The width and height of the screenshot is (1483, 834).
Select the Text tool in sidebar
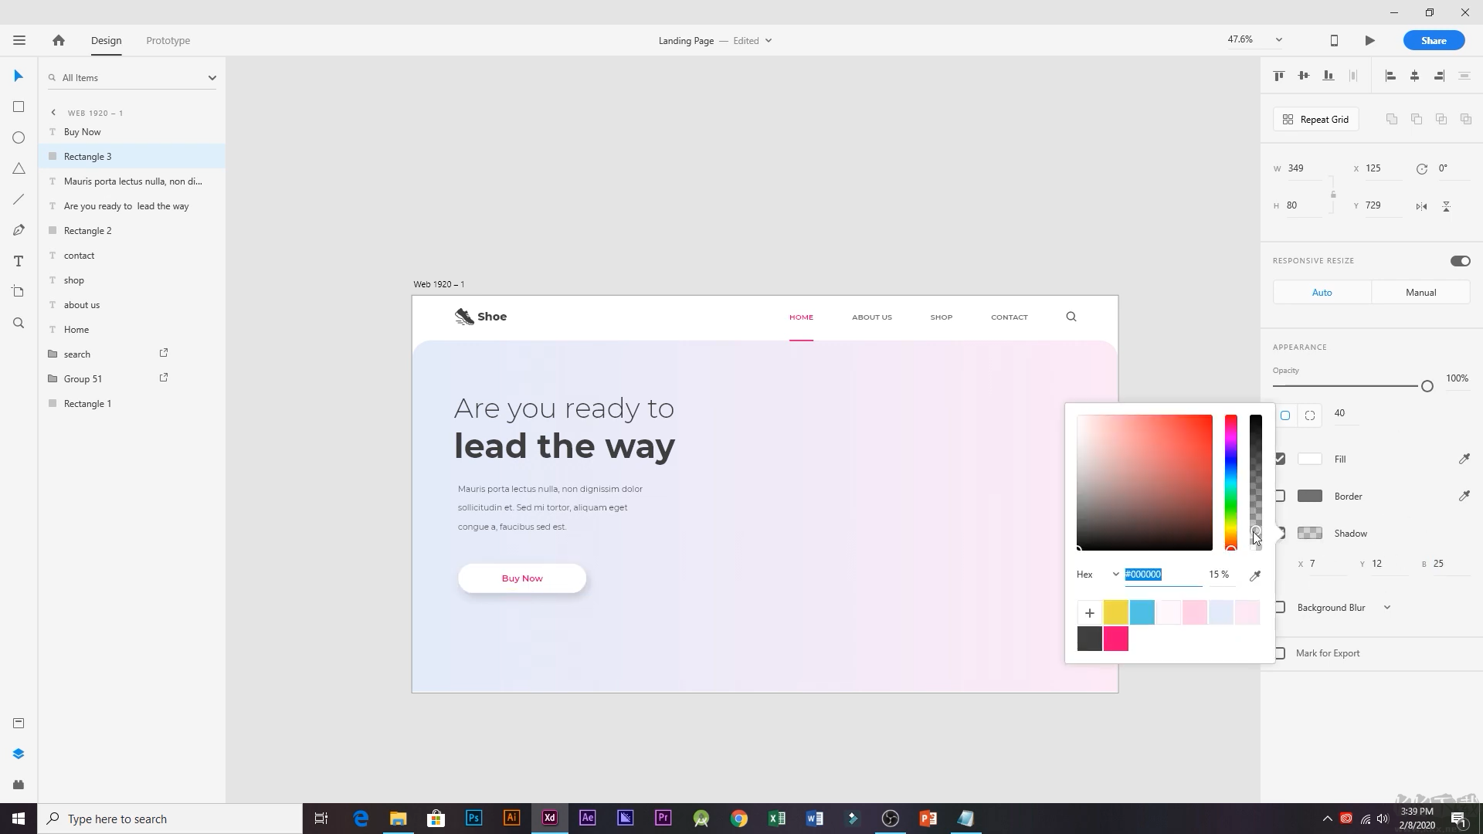pyautogui.click(x=19, y=261)
